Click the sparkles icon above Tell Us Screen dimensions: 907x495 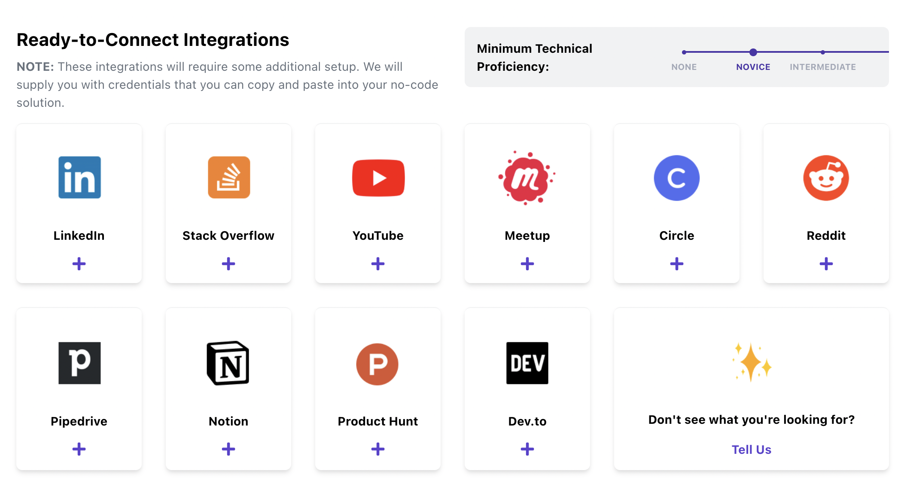pyautogui.click(x=752, y=362)
